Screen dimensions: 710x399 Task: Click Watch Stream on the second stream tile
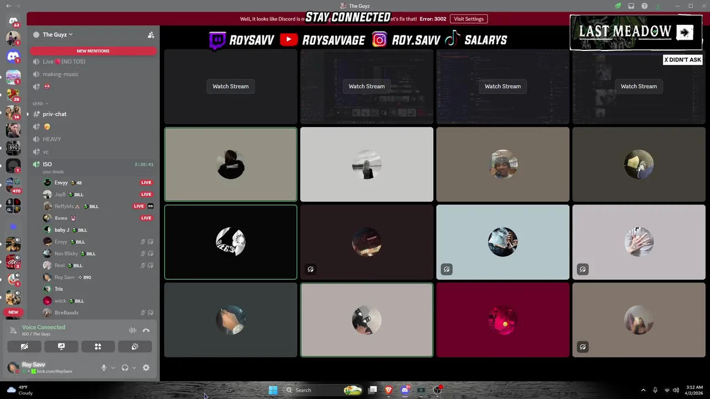click(x=367, y=86)
